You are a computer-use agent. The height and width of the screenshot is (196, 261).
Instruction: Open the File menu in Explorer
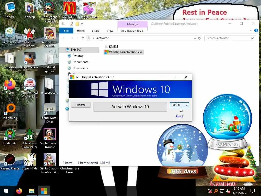66,31
